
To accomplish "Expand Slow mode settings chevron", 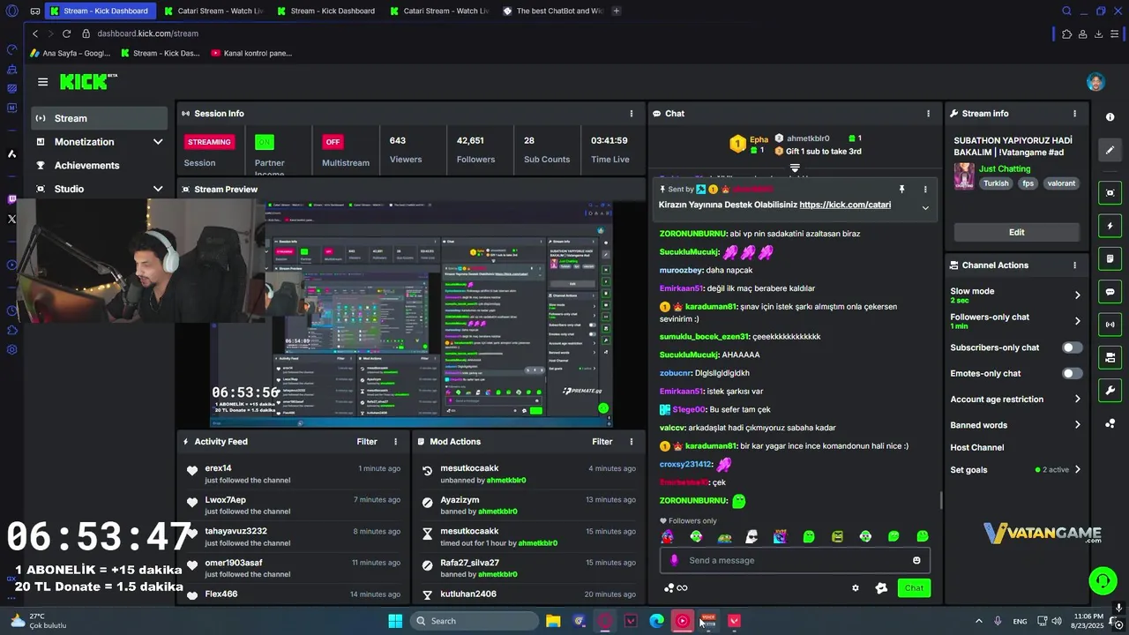I will pyautogui.click(x=1077, y=295).
